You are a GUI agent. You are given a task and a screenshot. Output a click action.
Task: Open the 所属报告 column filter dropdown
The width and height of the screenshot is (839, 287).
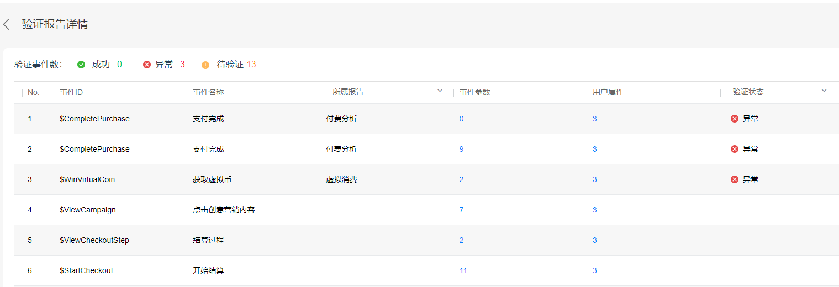[x=440, y=91]
